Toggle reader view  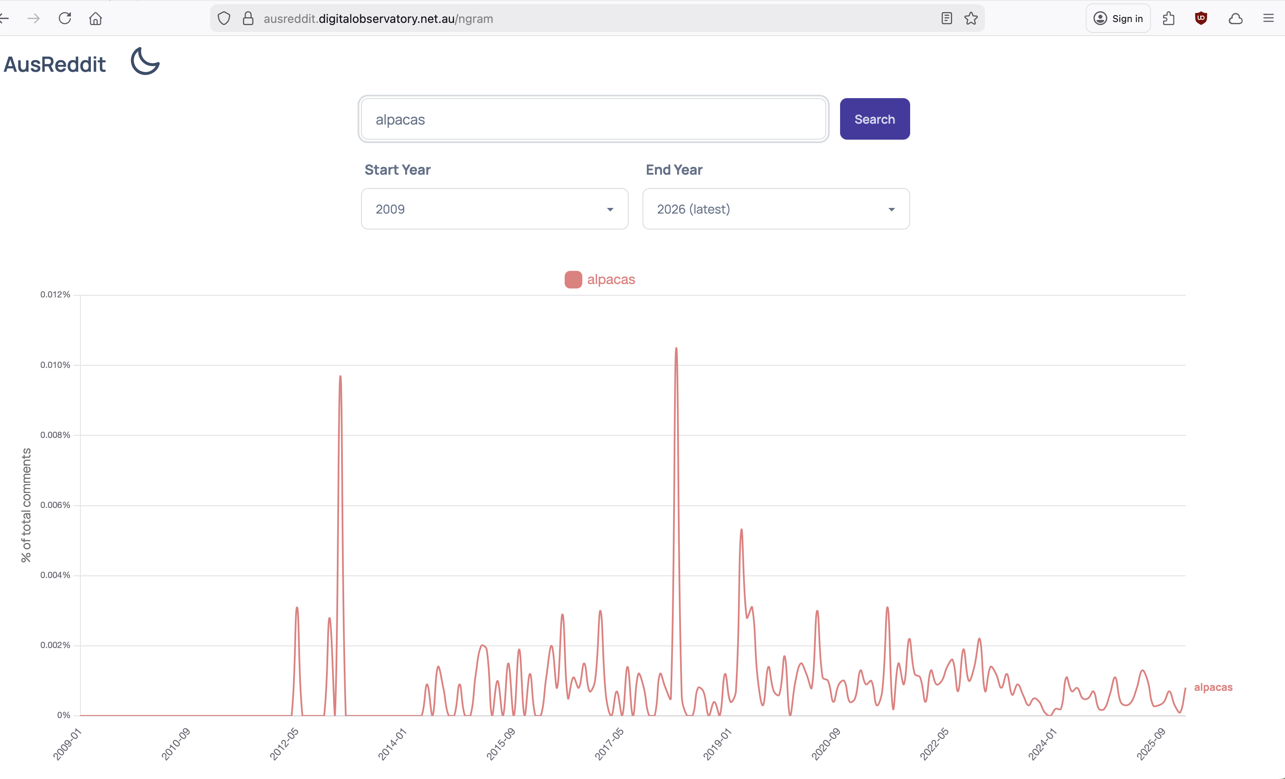point(946,19)
